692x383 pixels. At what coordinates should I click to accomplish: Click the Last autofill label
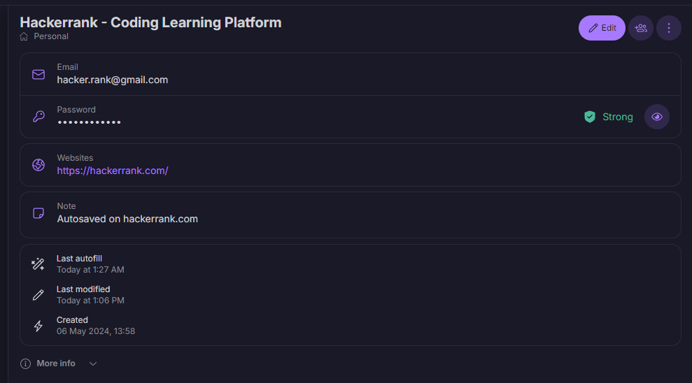point(79,259)
